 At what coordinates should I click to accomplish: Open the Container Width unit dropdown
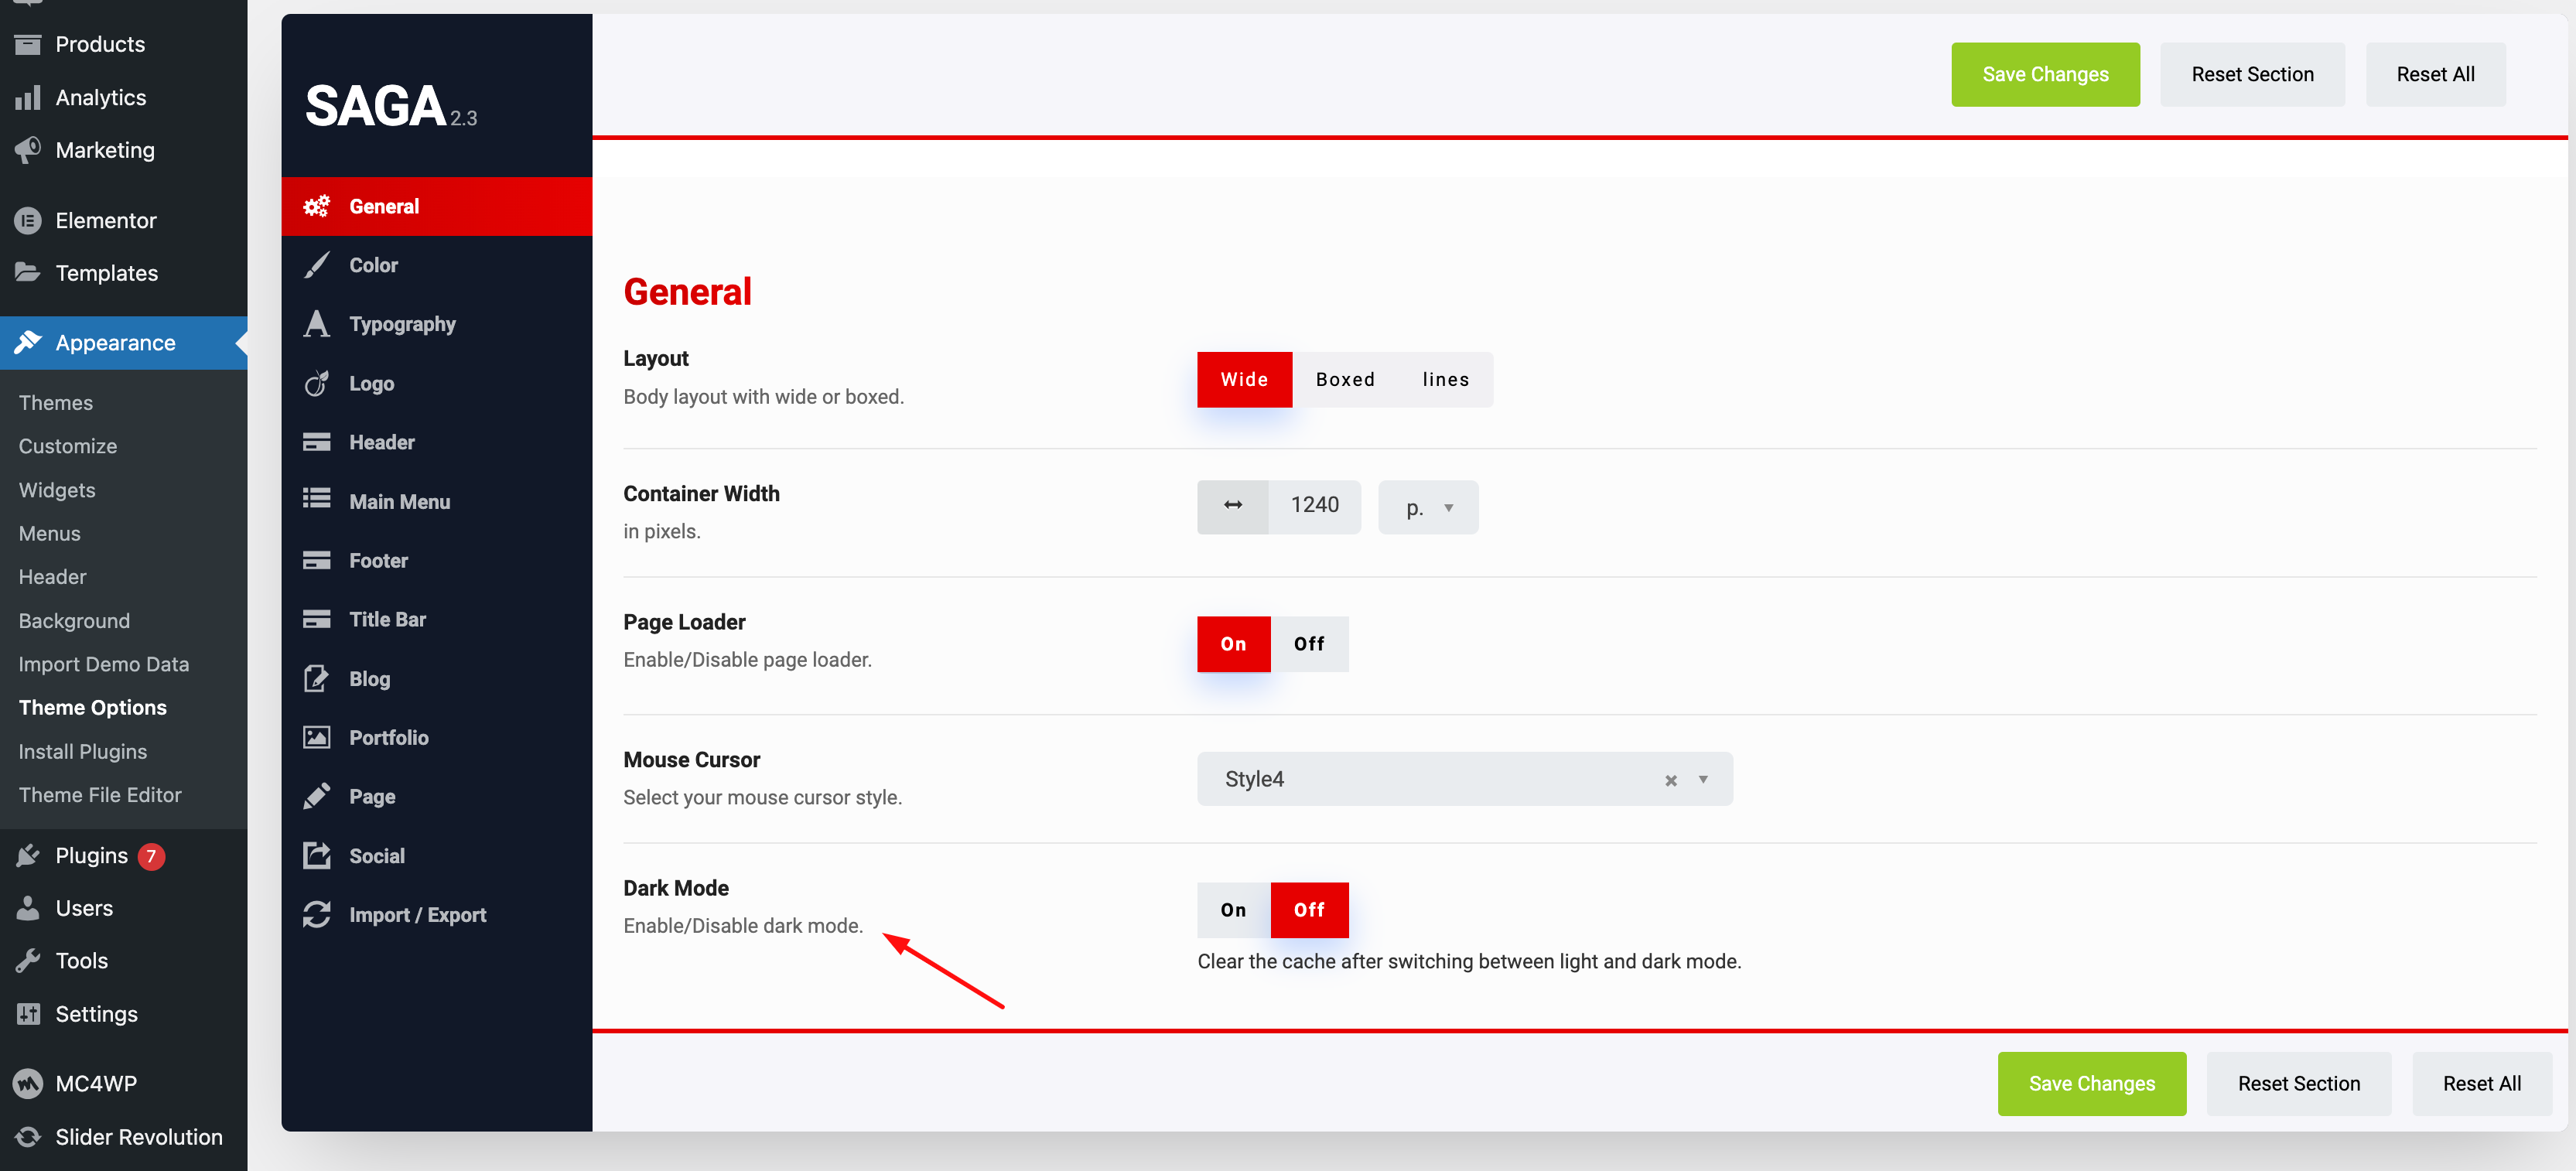click(1428, 507)
